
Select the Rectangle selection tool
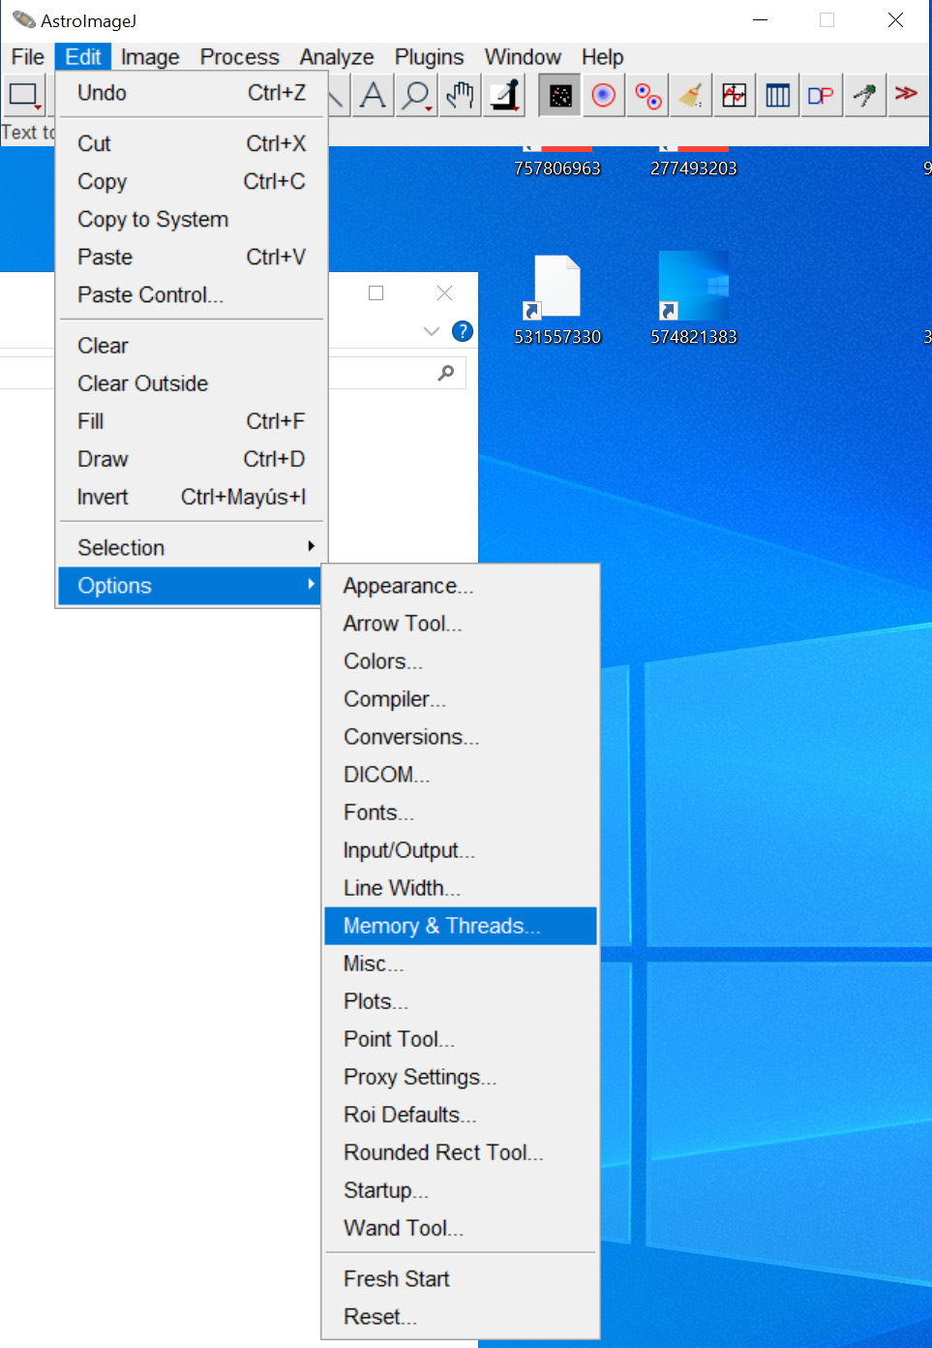[23, 95]
